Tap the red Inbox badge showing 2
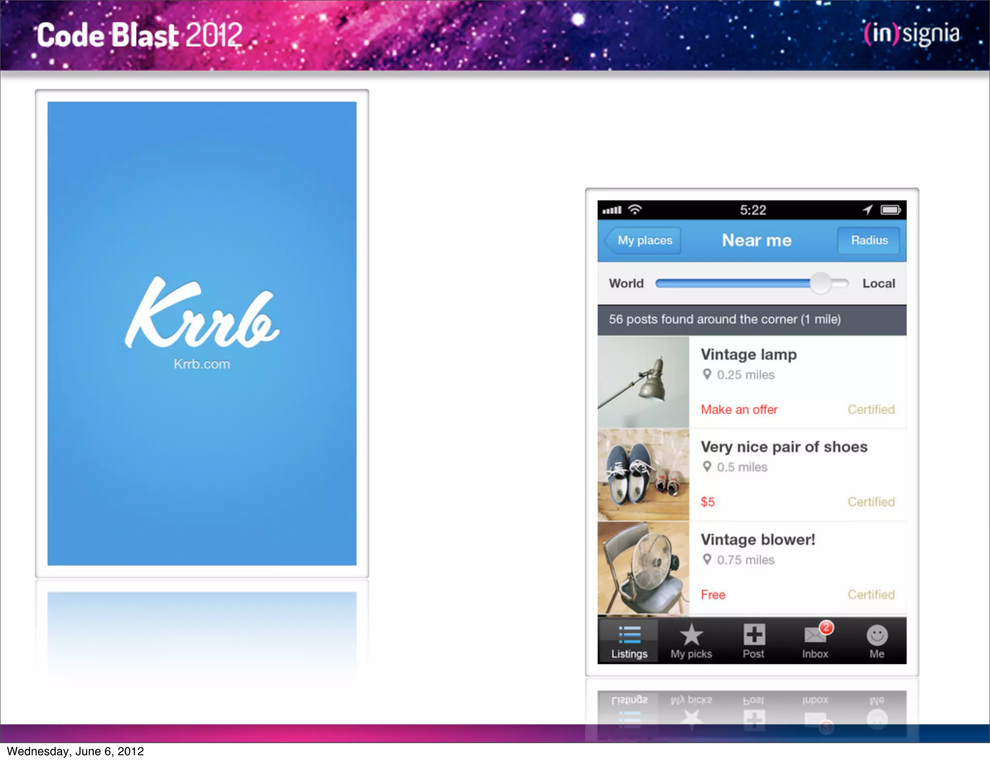 [x=827, y=628]
